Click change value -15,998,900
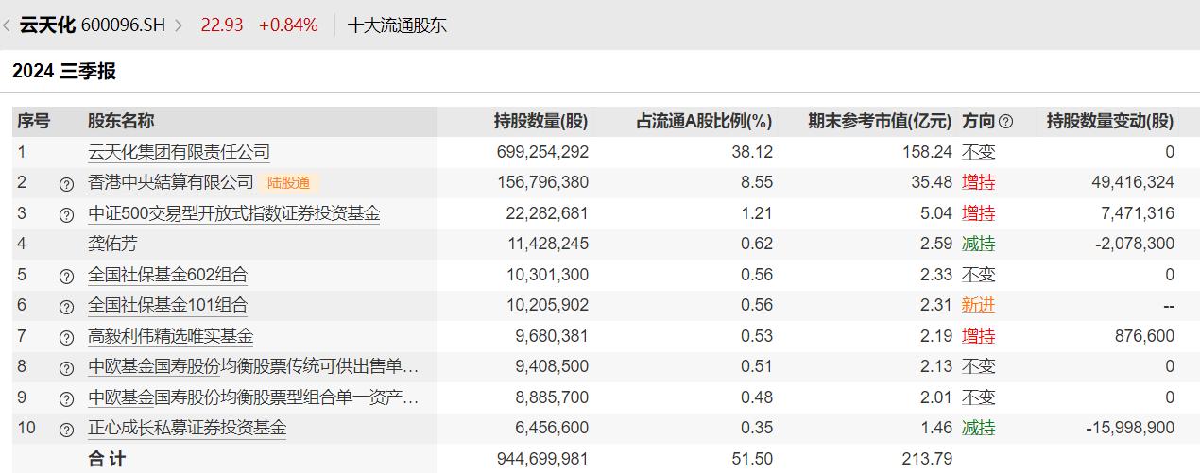 [1131, 428]
